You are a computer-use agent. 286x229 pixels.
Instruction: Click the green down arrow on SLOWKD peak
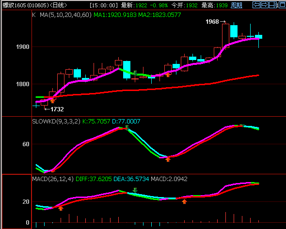click(x=127, y=128)
